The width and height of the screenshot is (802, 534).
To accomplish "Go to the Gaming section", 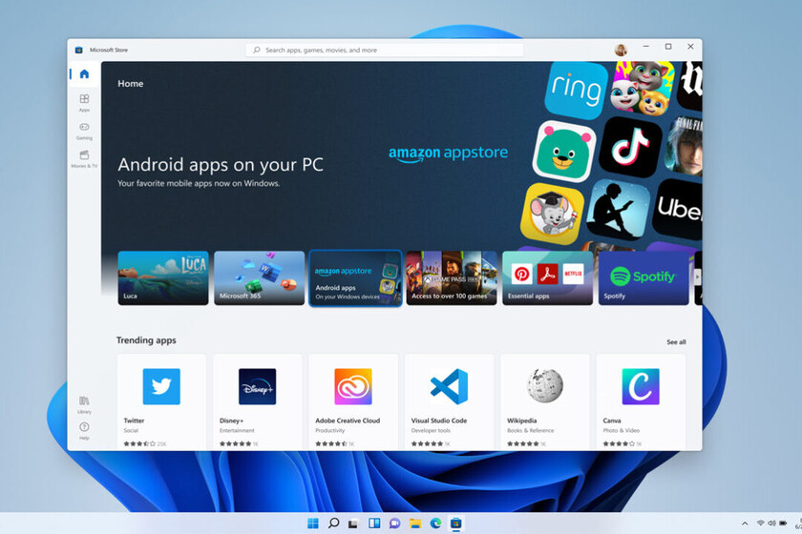I will pyautogui.click(x=84, y=131).
